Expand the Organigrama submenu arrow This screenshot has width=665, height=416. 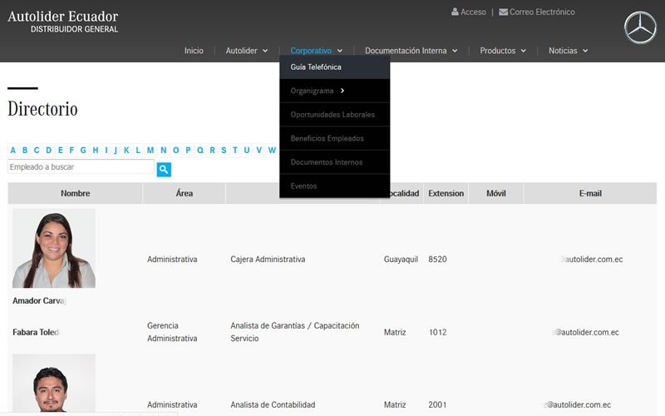coord(342,91)
